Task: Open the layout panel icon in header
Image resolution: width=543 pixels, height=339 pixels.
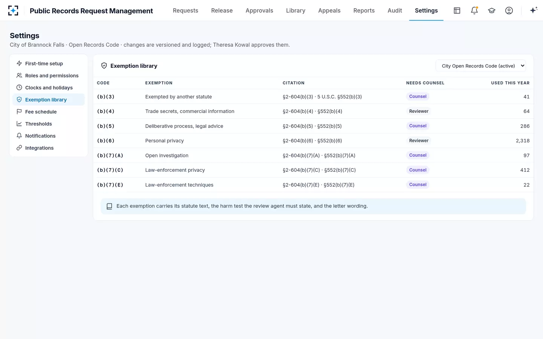Action: pos(457,11)
